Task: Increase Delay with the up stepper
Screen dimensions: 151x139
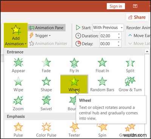Action: 119,42
